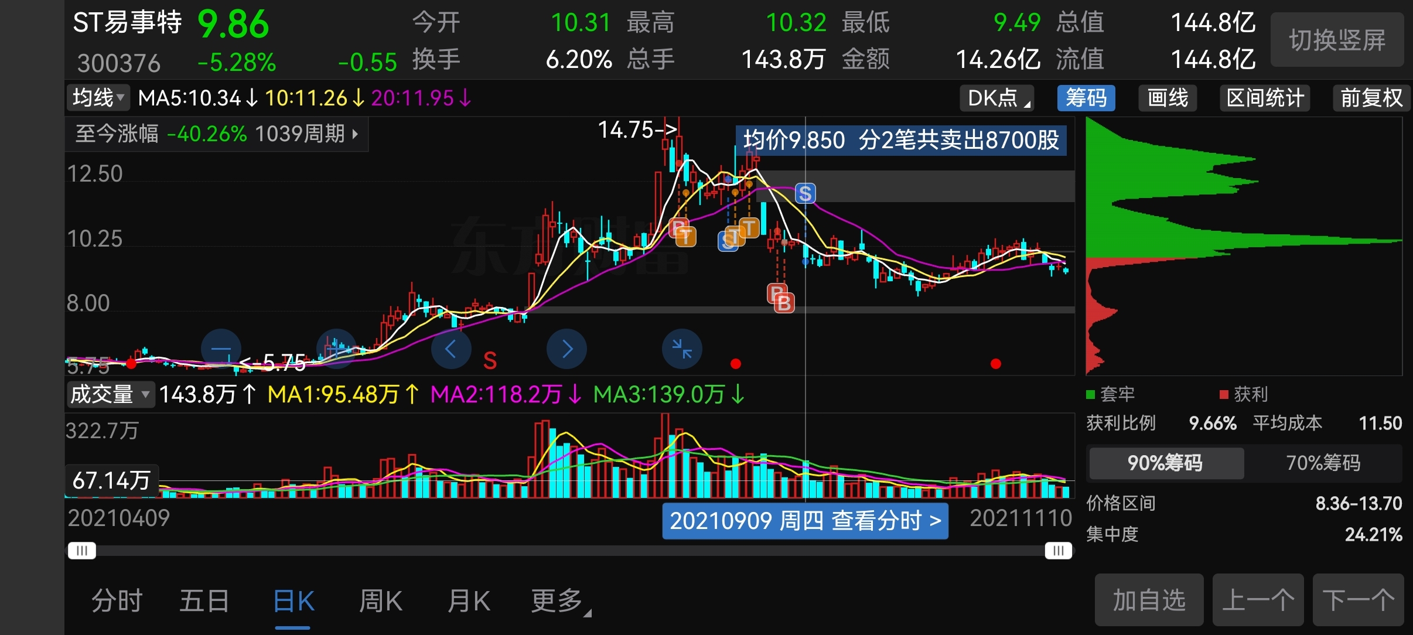The image size is (1413, 635).
Task: Expand the DK点 dropdown
Action: [996, 98]
